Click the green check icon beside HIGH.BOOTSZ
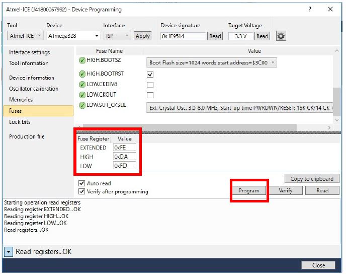This screenshot has height=277, width=346. tap(82, 60)
